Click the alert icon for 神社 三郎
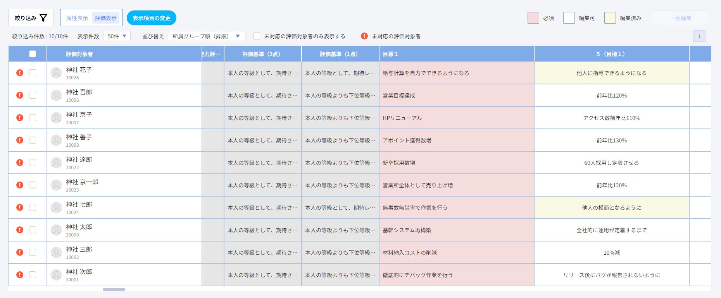721x298 pixels. pos(20,252)
